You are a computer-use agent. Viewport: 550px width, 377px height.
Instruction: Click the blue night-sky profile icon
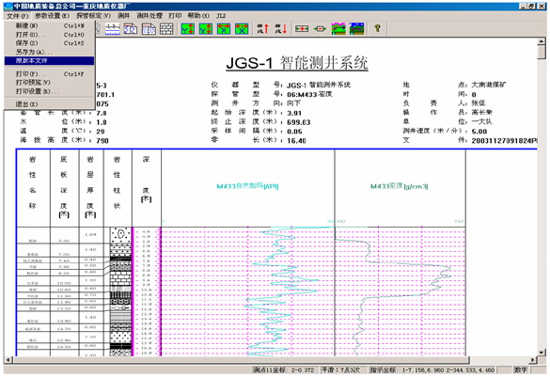click(x=356, y=29)
